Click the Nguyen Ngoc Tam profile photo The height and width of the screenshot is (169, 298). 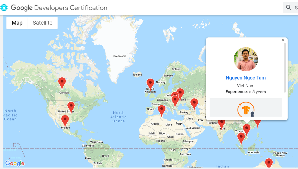pos(246,59)
